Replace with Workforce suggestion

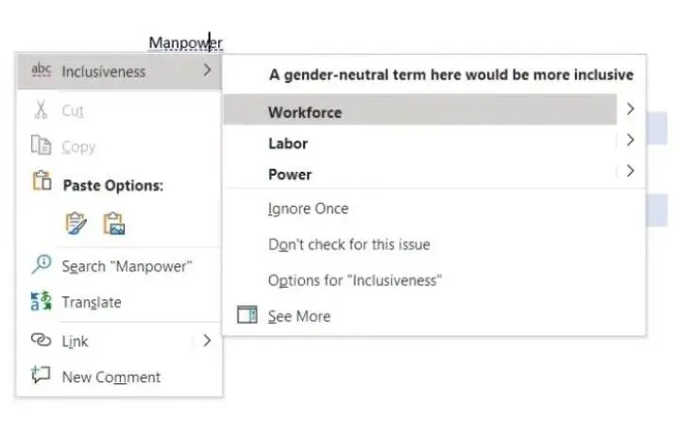coord(305,112)
